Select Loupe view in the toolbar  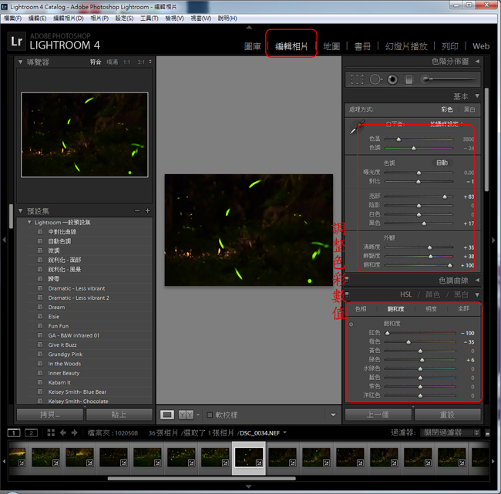[167, 415]
